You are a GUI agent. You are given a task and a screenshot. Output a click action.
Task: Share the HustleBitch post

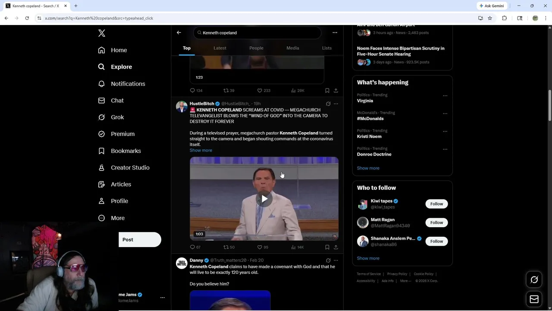[x=336, y=247]
